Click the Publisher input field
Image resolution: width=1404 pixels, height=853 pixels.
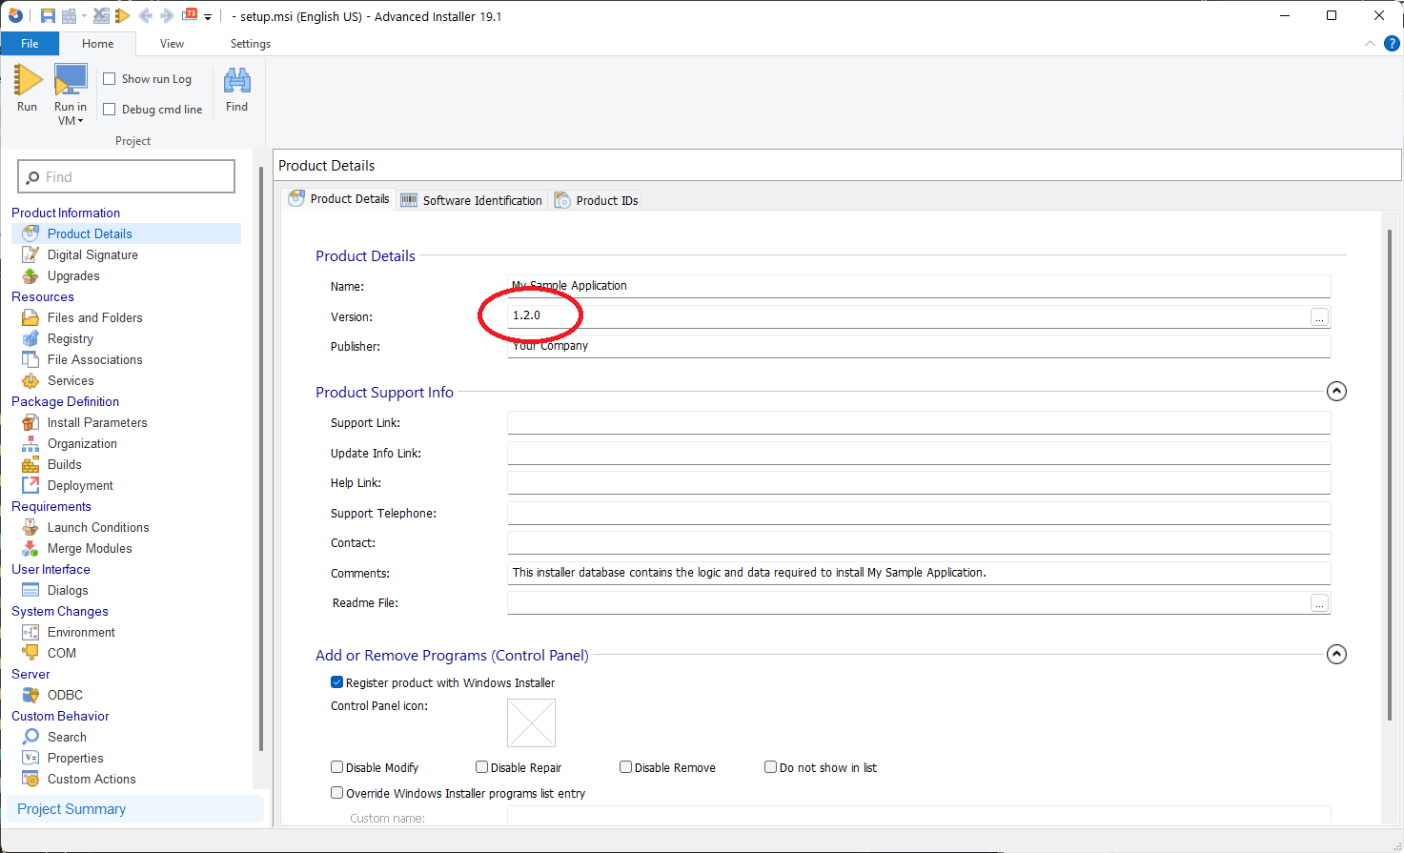click(x=919, y=346)
